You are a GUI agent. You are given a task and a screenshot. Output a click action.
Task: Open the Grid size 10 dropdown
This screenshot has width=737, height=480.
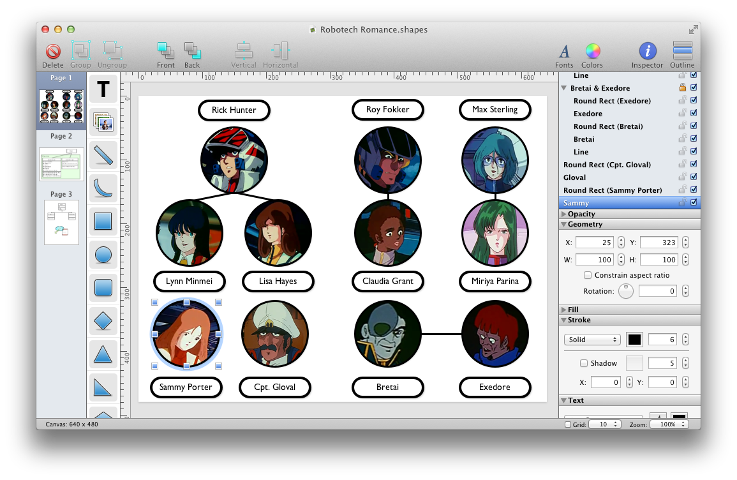(604, 424)
